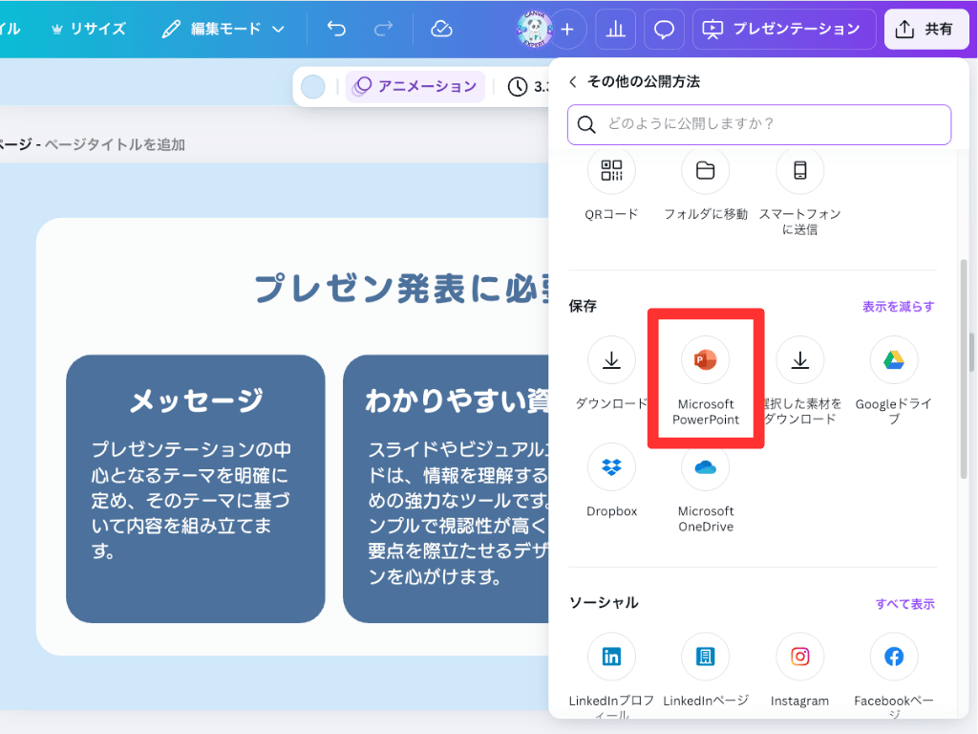
Task: Click the どのように公開しますか search field
Action: pos(759,124)
